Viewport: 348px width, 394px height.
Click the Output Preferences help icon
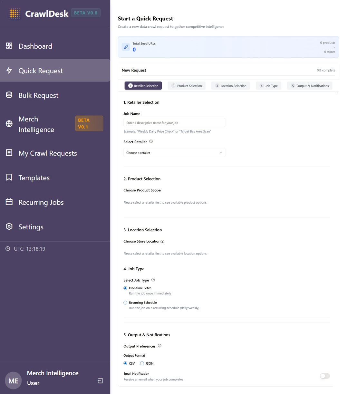159,346
